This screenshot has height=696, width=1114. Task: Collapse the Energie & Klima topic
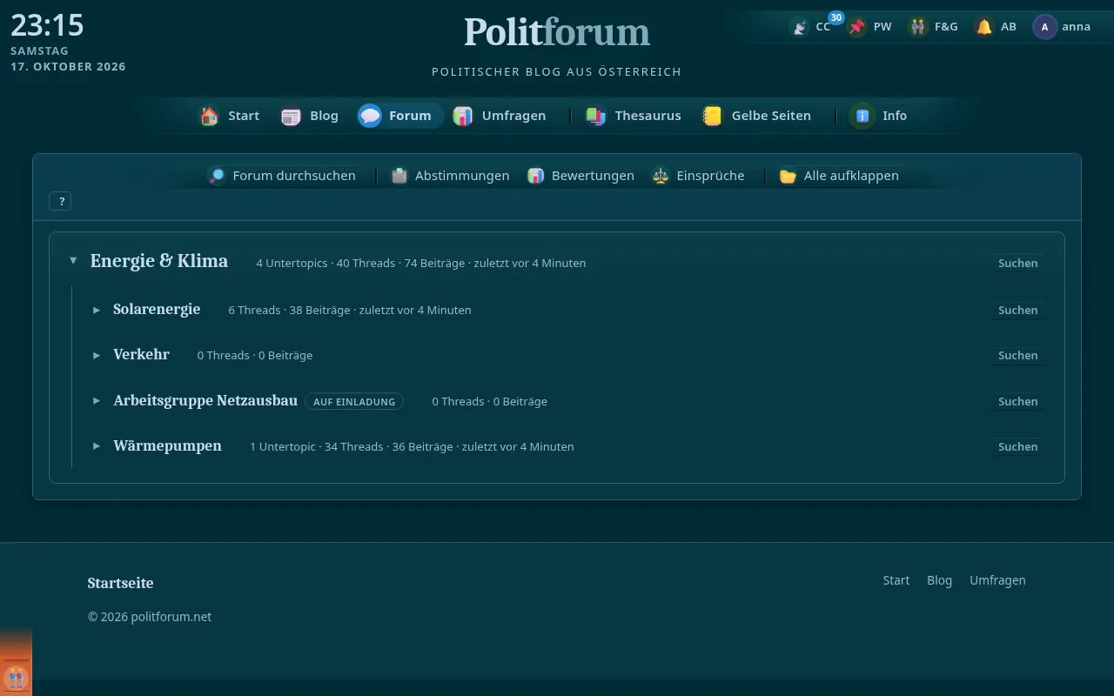click(73, 261)
